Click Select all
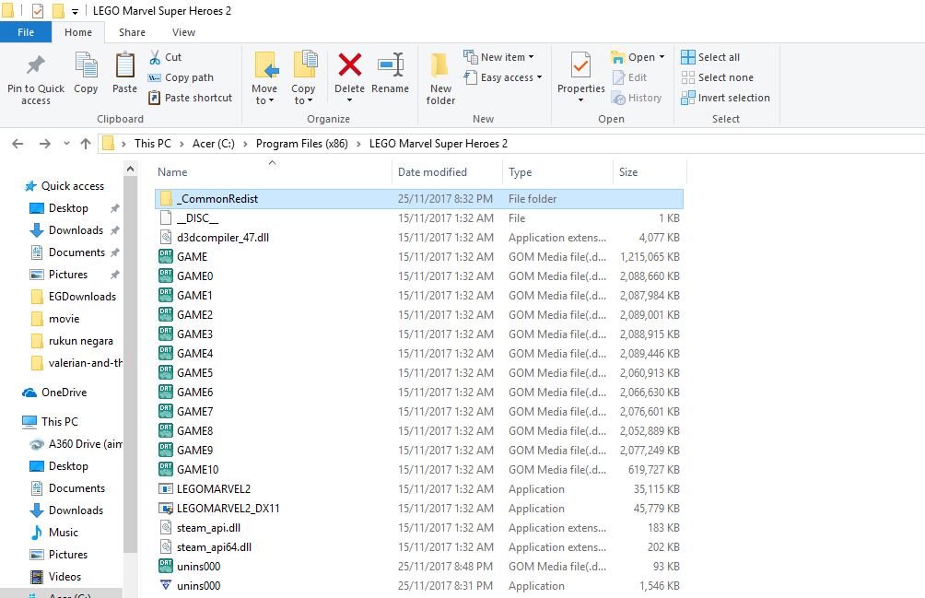 710,57
